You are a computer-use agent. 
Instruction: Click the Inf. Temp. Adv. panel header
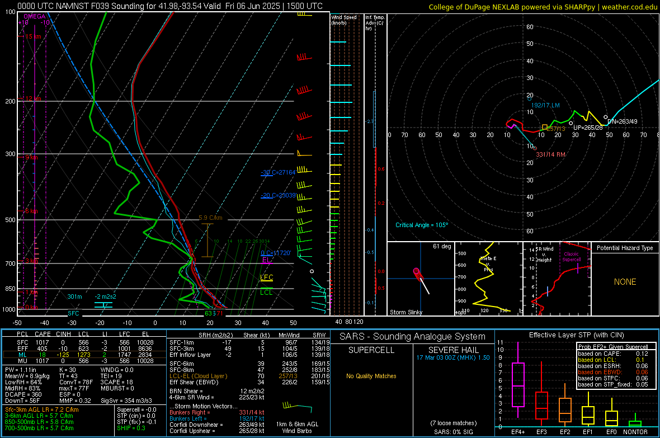click(x=375, y=23)
